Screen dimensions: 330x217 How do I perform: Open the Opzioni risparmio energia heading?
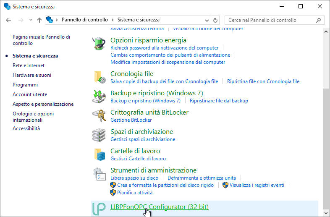point(148,40)
